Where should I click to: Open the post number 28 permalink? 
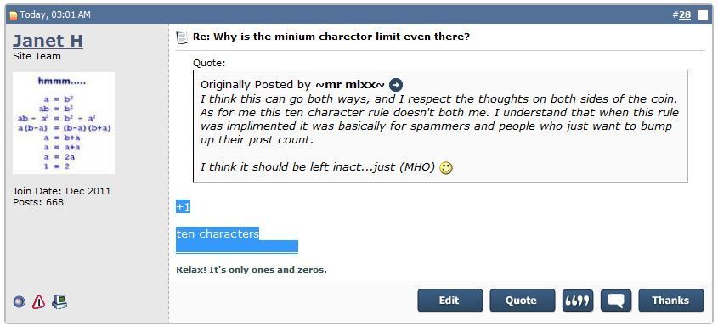685,14
